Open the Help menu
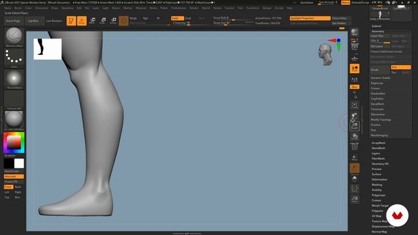 coord(289,8)
